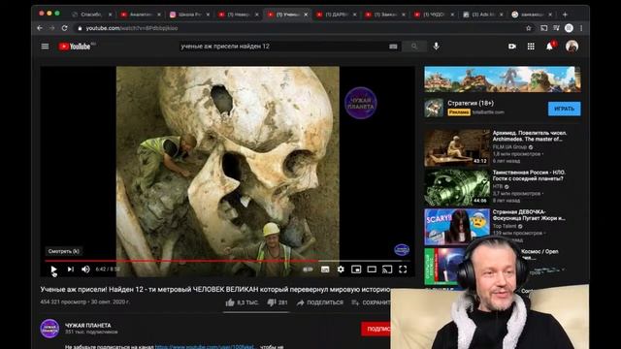This screenshot has width=621, height=349.
Task: Open the ЧУЖАЯ ПЛАНЕТА channel name link
Action: point(88,326)
